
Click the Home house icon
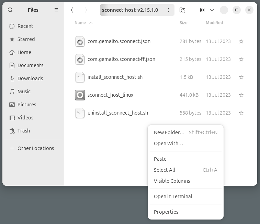[12, 52]
